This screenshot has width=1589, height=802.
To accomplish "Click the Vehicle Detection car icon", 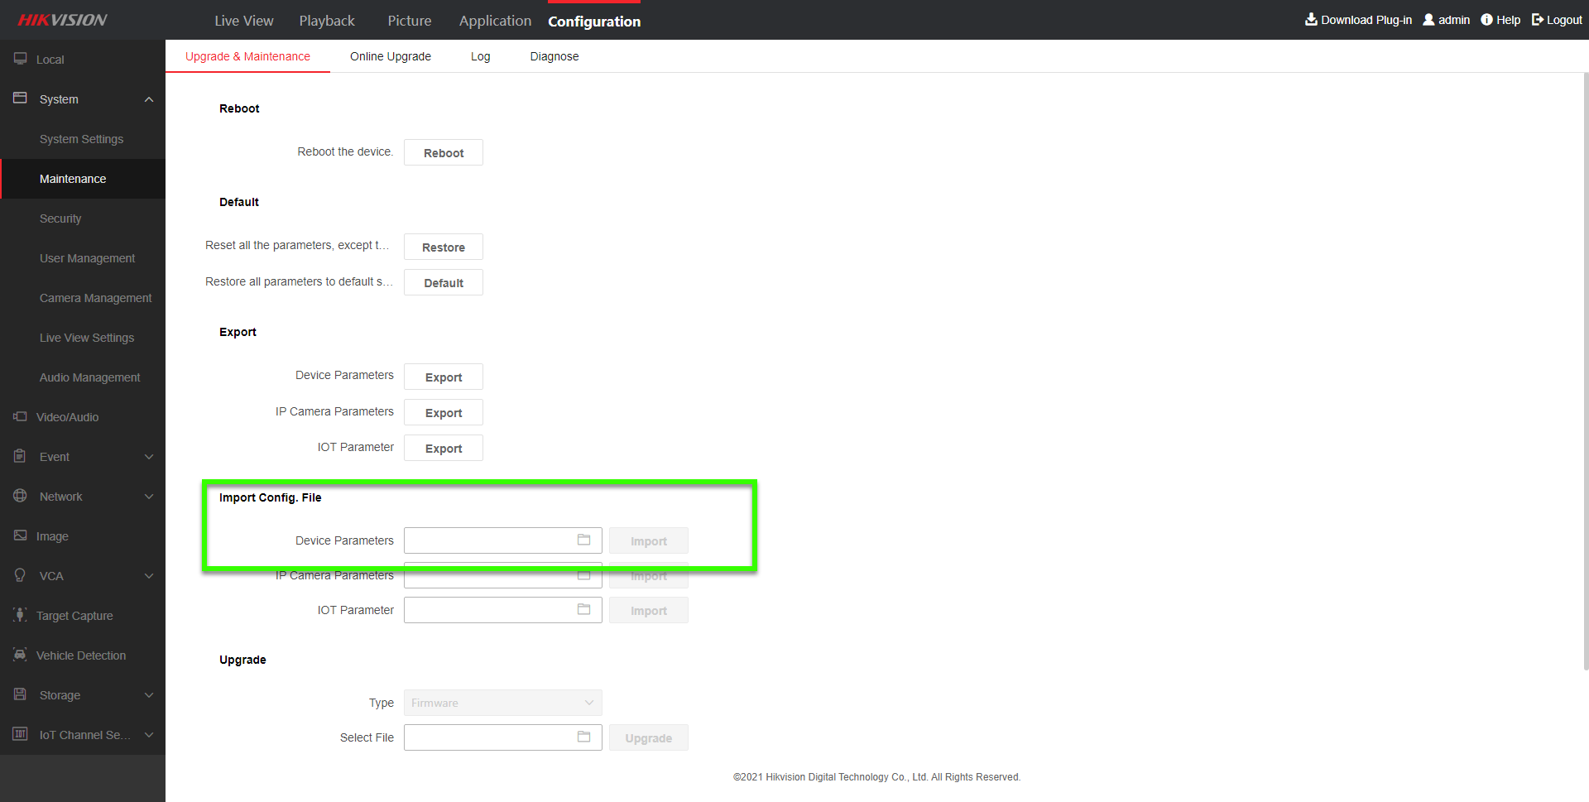I will click(x=20, y=655).
